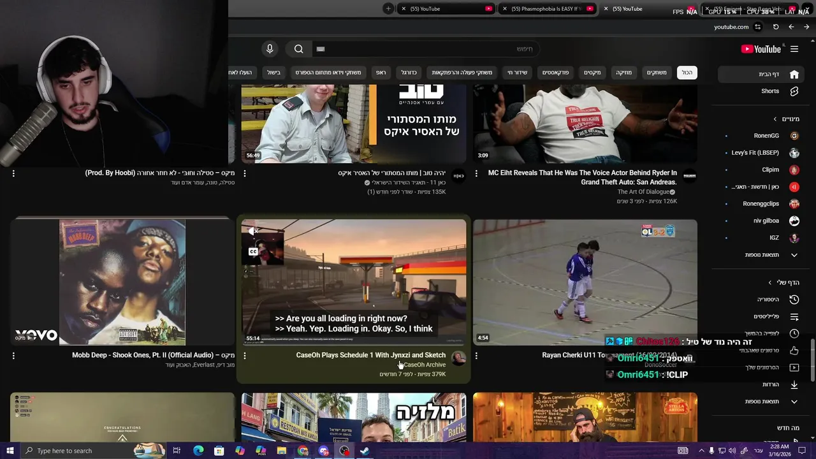Switch to the Phasmophobia Is EASY tab
This screenshot has height=459, width=816.
(547, 9)
